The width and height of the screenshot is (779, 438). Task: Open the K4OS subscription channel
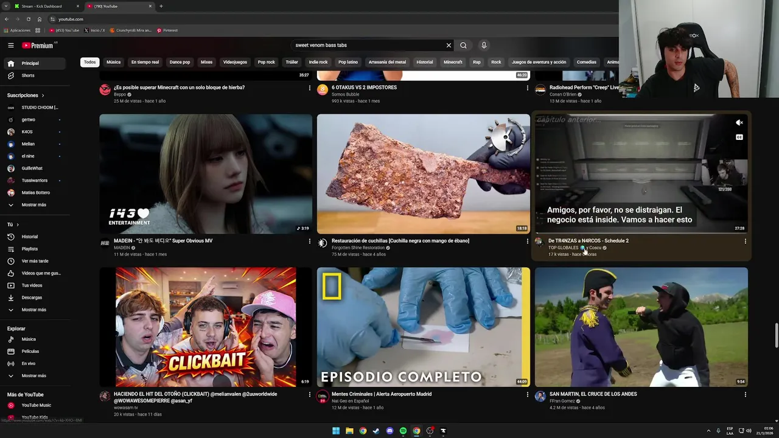tap(27, 132)
